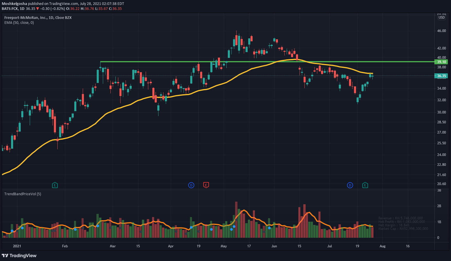Click the blue dividend D marker in April
Viewport: 451px width, 261px height.
click(191, 185)
